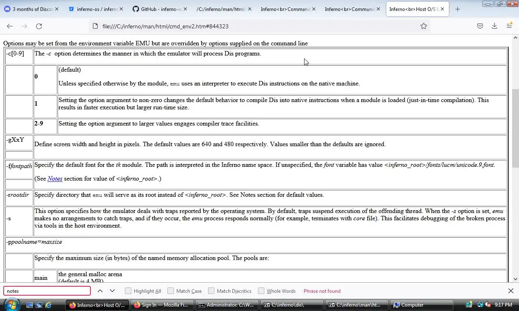Click the find bar search field
The height and width of the screenshot is (311, 519).
pos(47,291)
